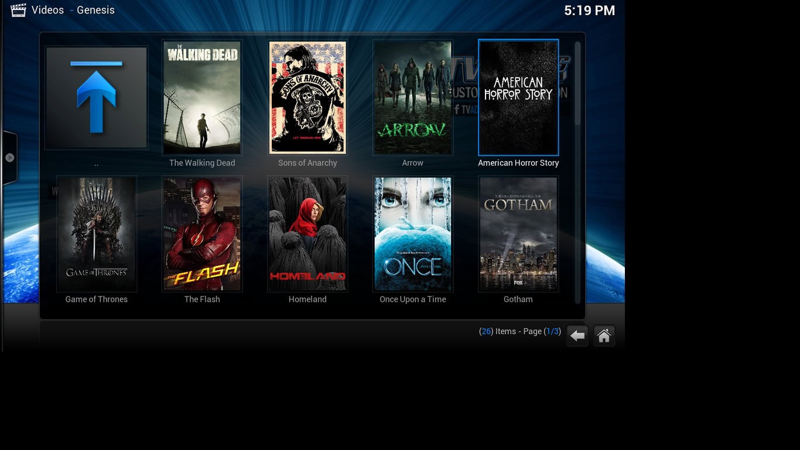Select the Sons of Anarchy poster
Viewport: 800px width, 450px height.
point(307,97)
